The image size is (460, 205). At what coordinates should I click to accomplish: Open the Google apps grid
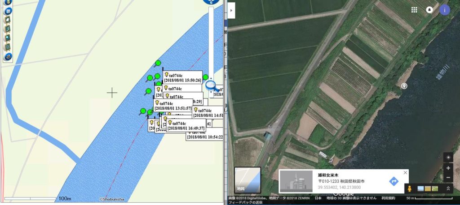click(x=414, y=10)
